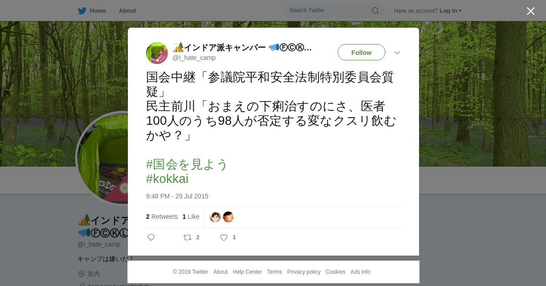The image size is (546, 286).
Task: Click the search magnifier icon
Action: pyautogui.click(x=375, y=10)
